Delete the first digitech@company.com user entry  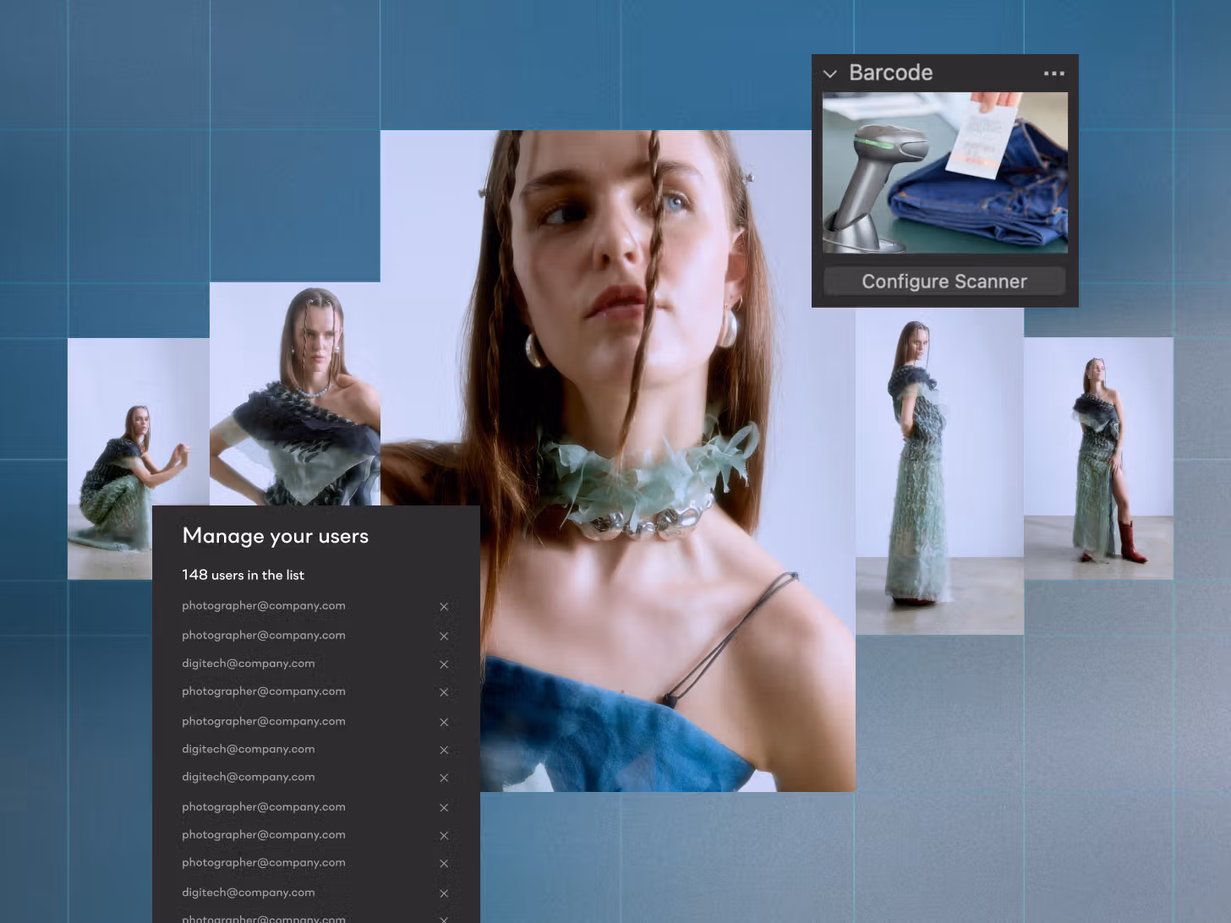[444, 664]
